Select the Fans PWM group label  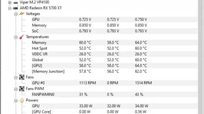tap(35, 89)
